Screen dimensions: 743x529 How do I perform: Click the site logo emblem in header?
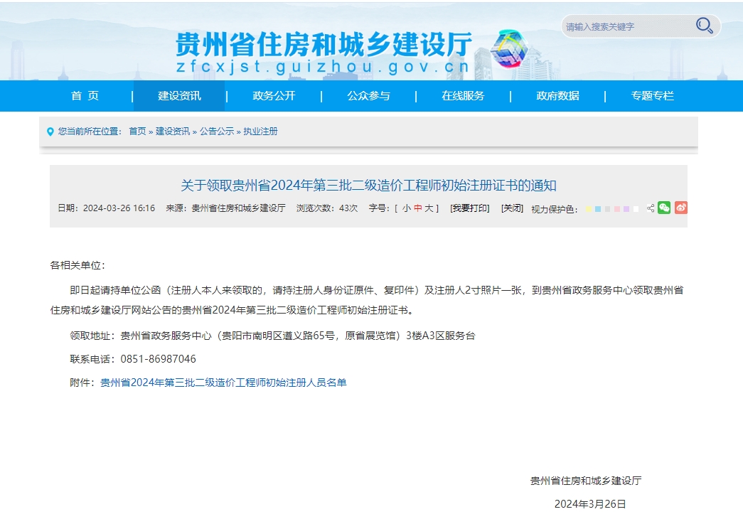[510, 48]
